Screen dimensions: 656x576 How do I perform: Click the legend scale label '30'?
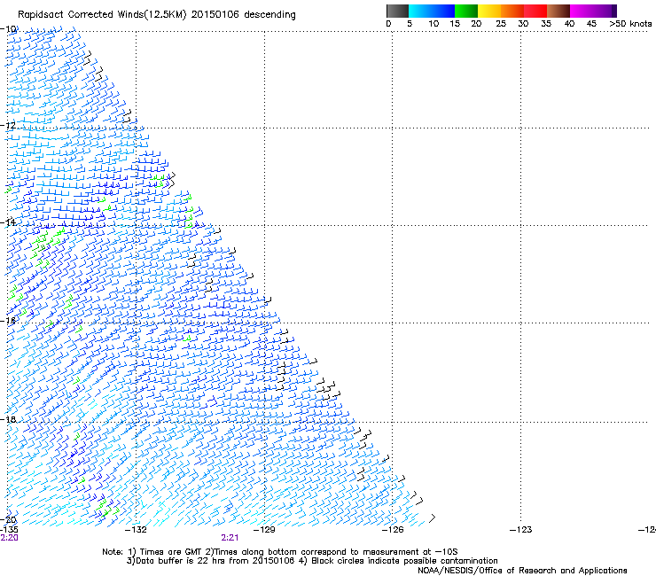point(523,24)
